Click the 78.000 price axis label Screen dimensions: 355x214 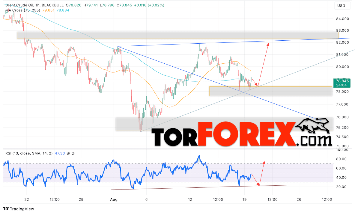click(342, 92)
